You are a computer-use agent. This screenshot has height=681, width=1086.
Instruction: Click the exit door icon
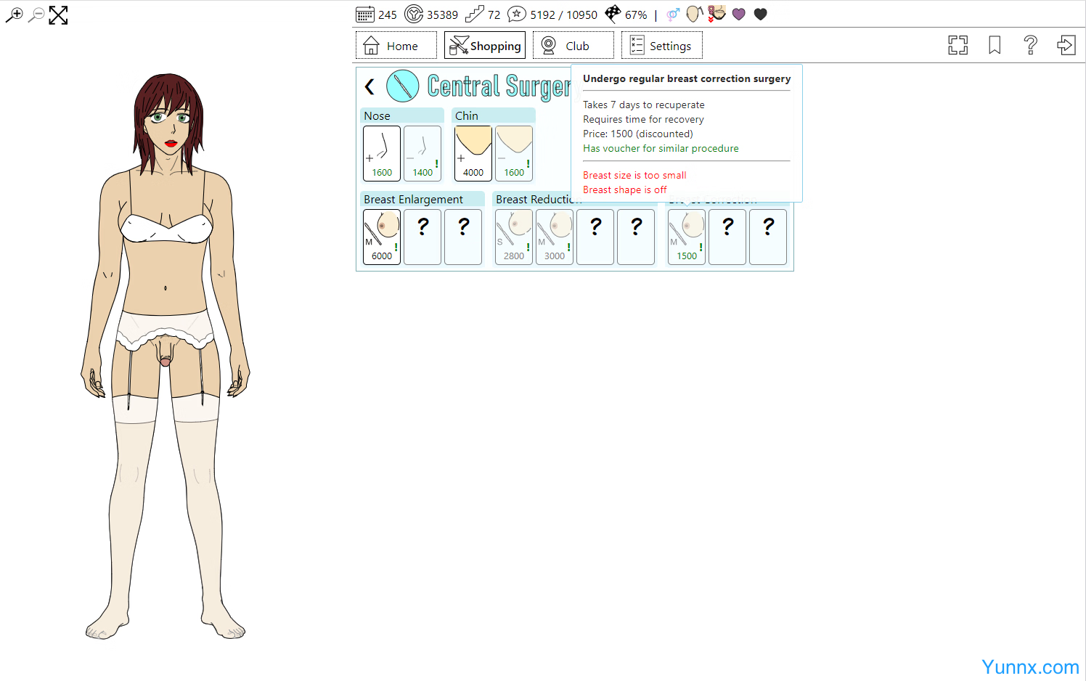tap(1066, 46)
